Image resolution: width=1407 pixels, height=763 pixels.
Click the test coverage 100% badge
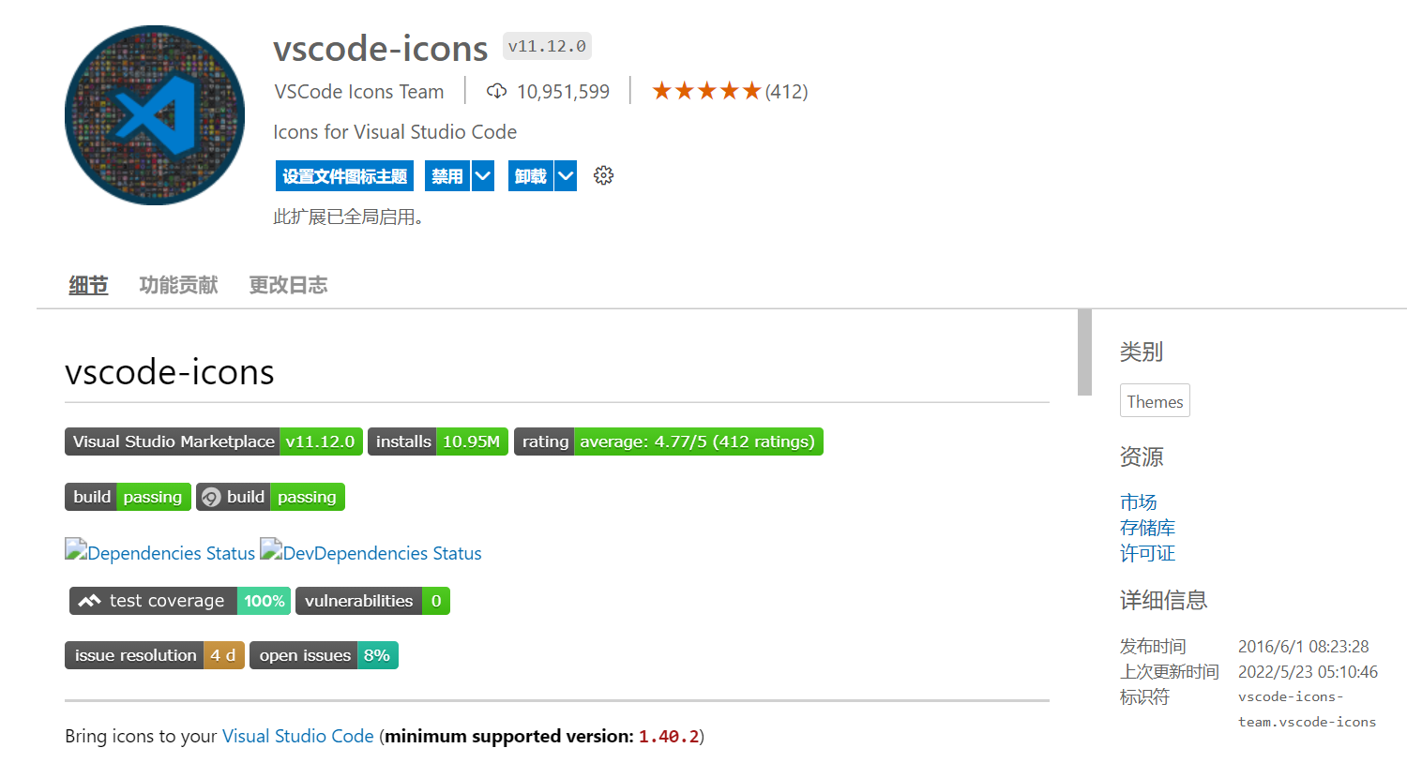[x=180, y=601]
